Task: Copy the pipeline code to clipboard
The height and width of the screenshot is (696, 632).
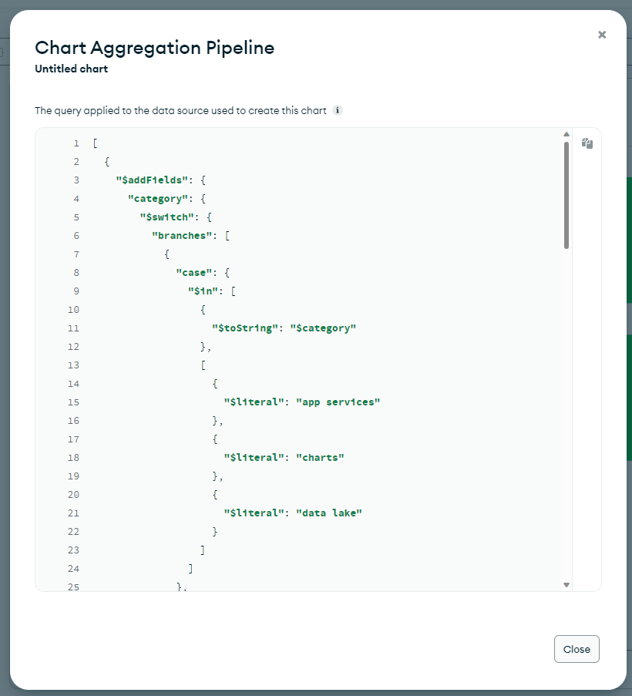Action: tap(587, 143)
